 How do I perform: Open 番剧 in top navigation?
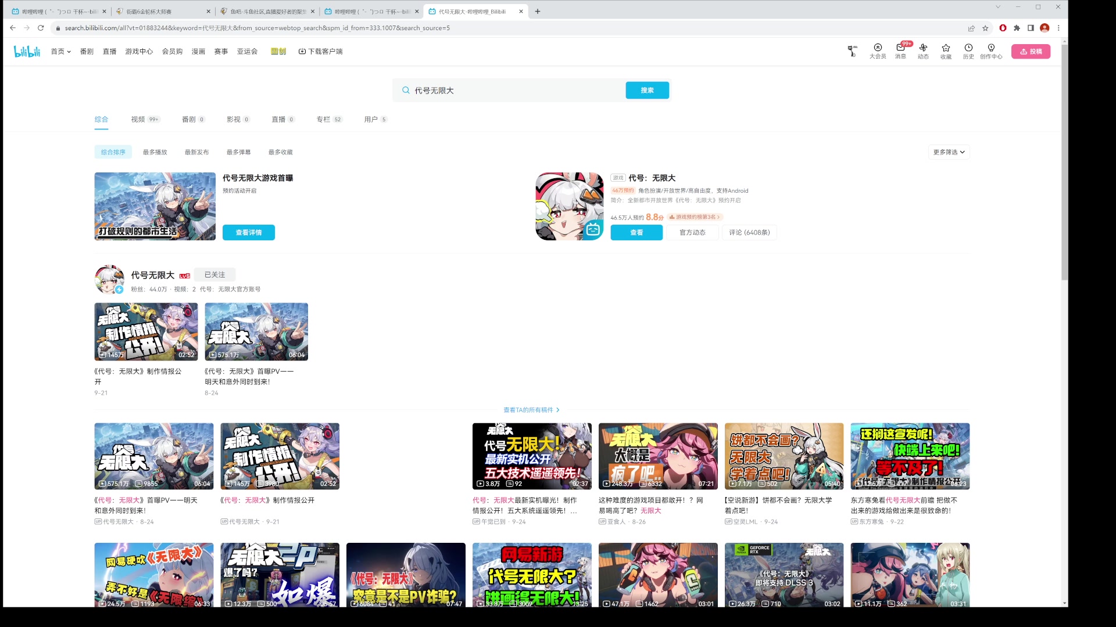87,52
